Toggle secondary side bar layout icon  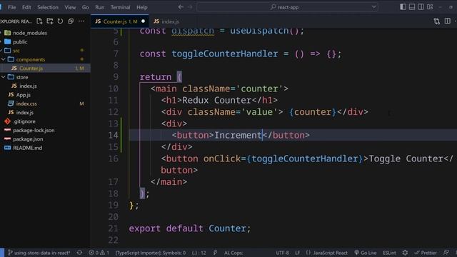click(x=421, y=6)
